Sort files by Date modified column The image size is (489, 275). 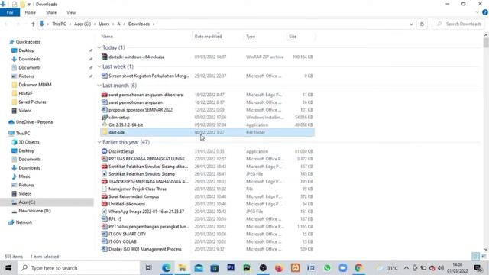pyautogui.click(x=208, y=37)
